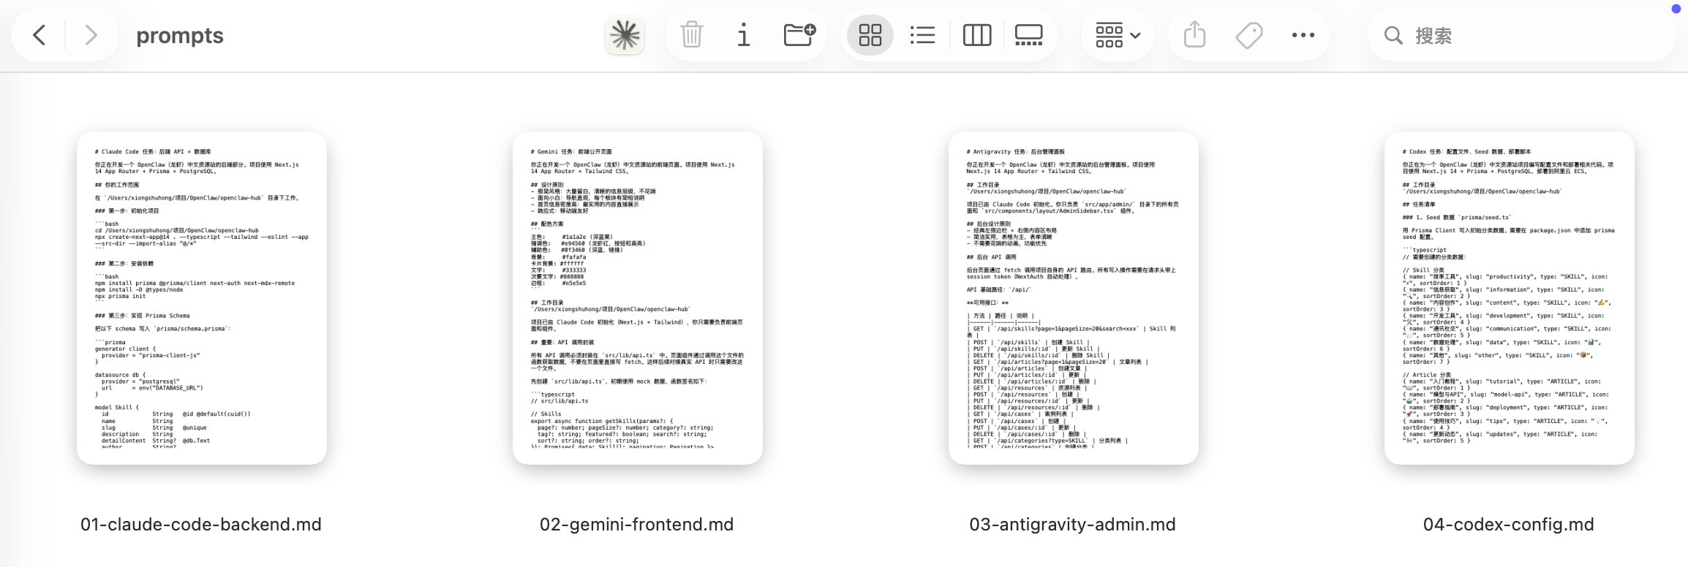The width and height of the screenshot is (1688, 567).
Task: Share the selected file via share icon
Action: pyautogui.click(x=1194, y=35)
